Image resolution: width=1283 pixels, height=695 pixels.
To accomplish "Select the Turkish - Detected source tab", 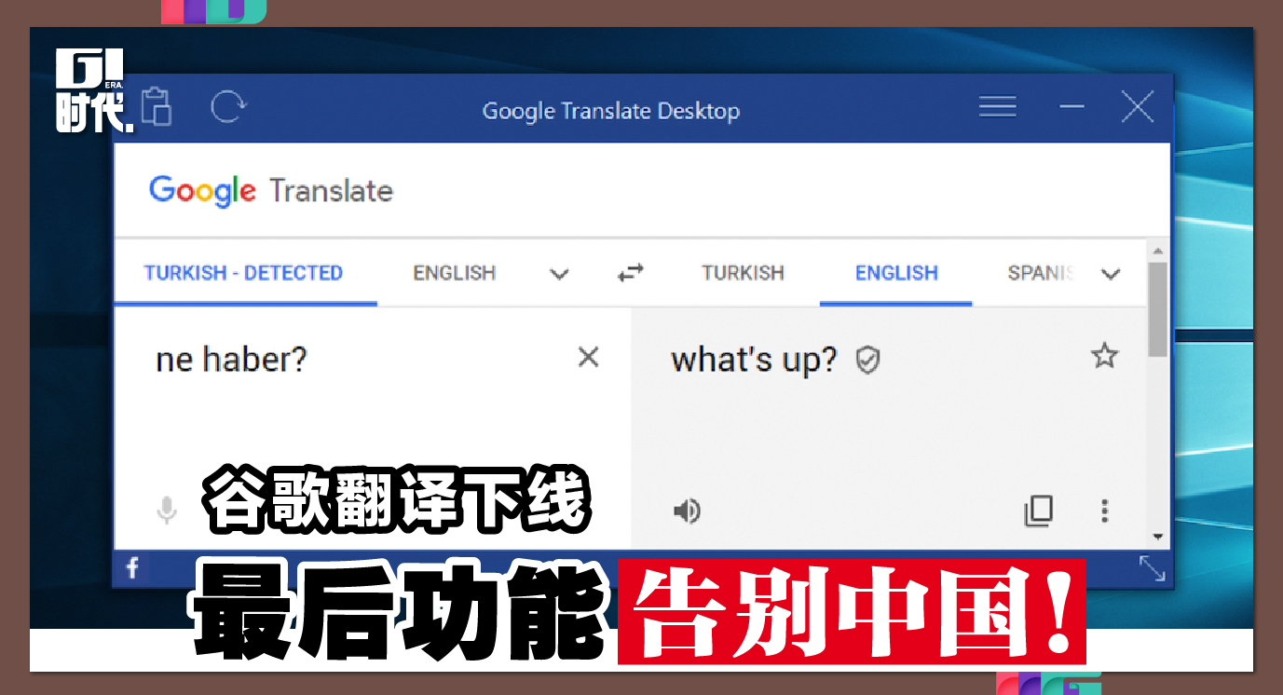I will click(243, 273).
